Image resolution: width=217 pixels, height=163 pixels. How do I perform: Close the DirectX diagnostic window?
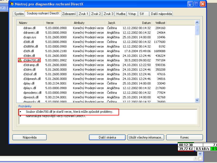pos(203,4)
